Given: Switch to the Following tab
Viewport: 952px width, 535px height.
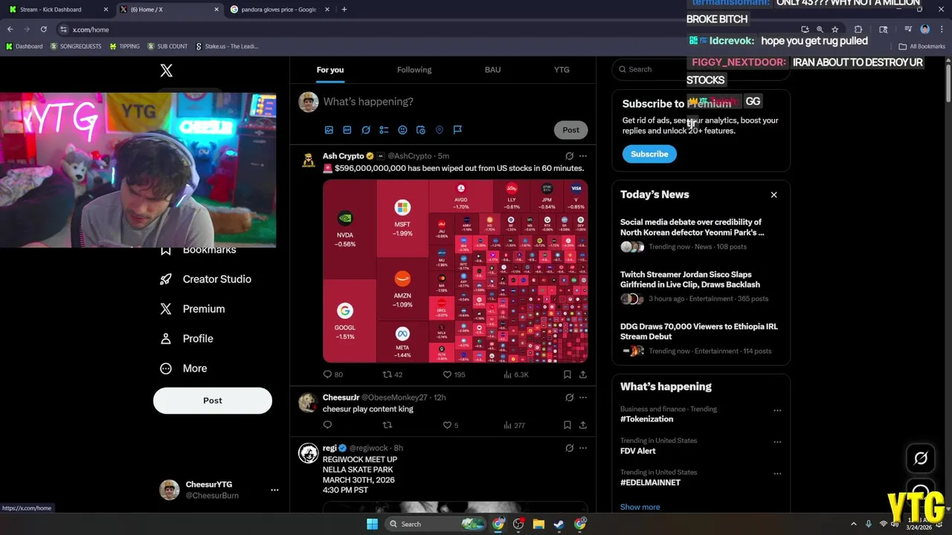Looking at the screenshot, I should [x=414, y=70].
